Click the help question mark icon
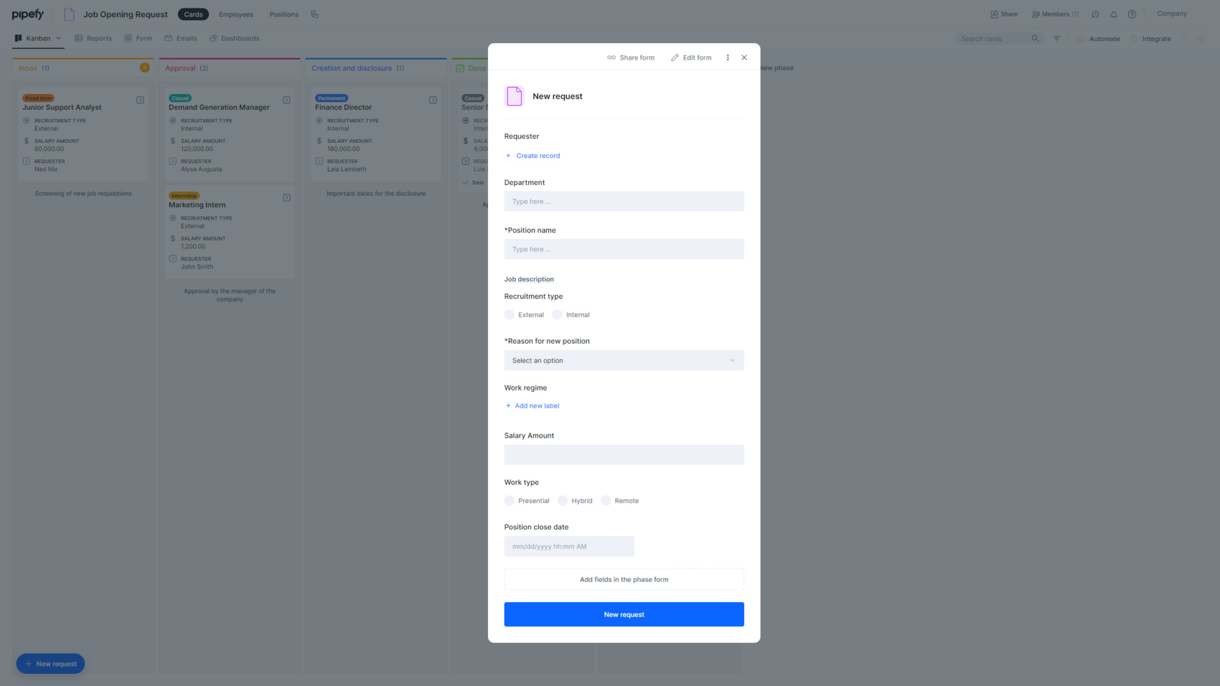 (x=1132, y=14)
